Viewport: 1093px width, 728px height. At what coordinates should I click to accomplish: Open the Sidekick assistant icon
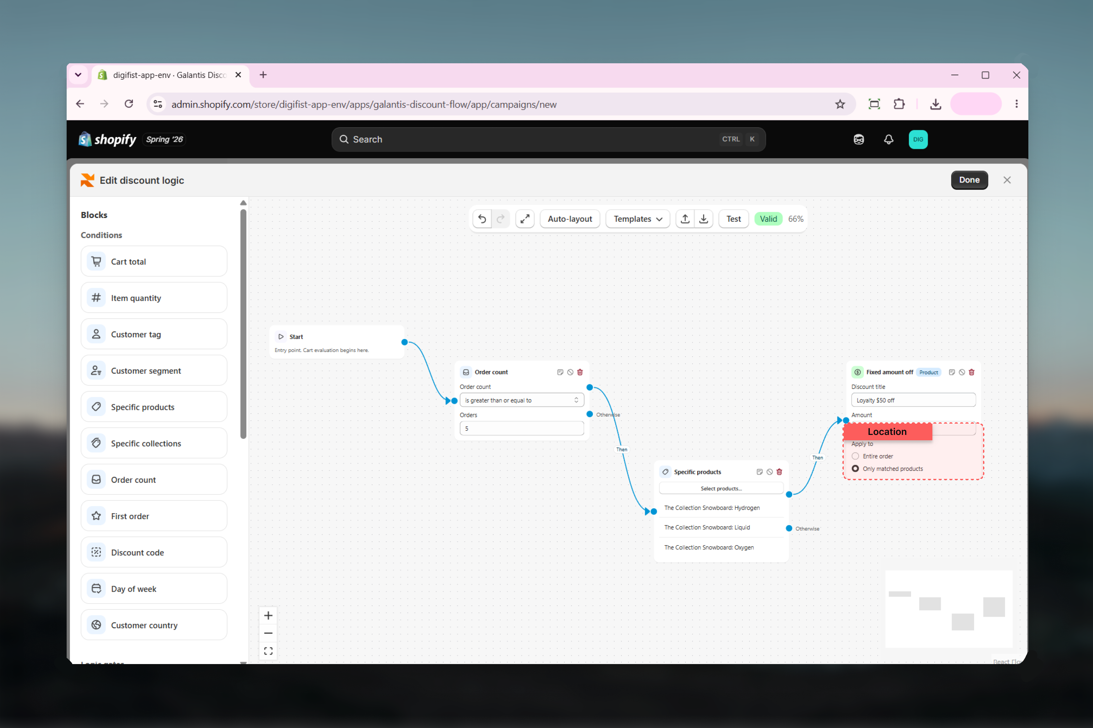pos(858,139)
